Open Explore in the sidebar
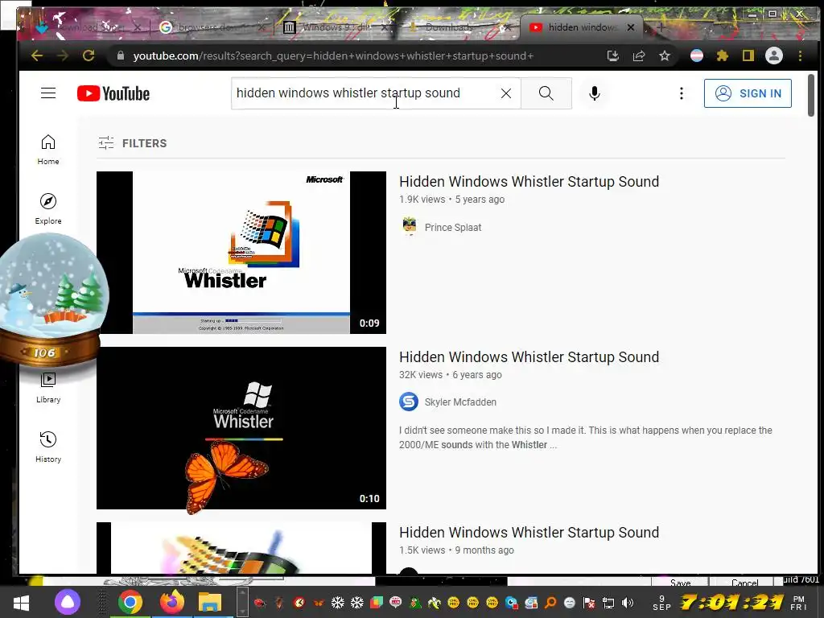 (48, 209)
